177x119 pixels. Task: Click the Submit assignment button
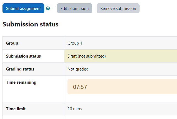coord(23,8)
